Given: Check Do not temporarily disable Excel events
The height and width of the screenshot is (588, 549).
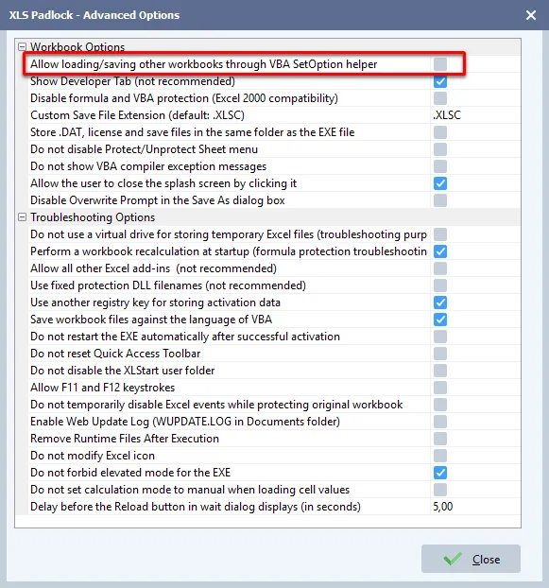Looking at the screenshot, I should 440,405.
